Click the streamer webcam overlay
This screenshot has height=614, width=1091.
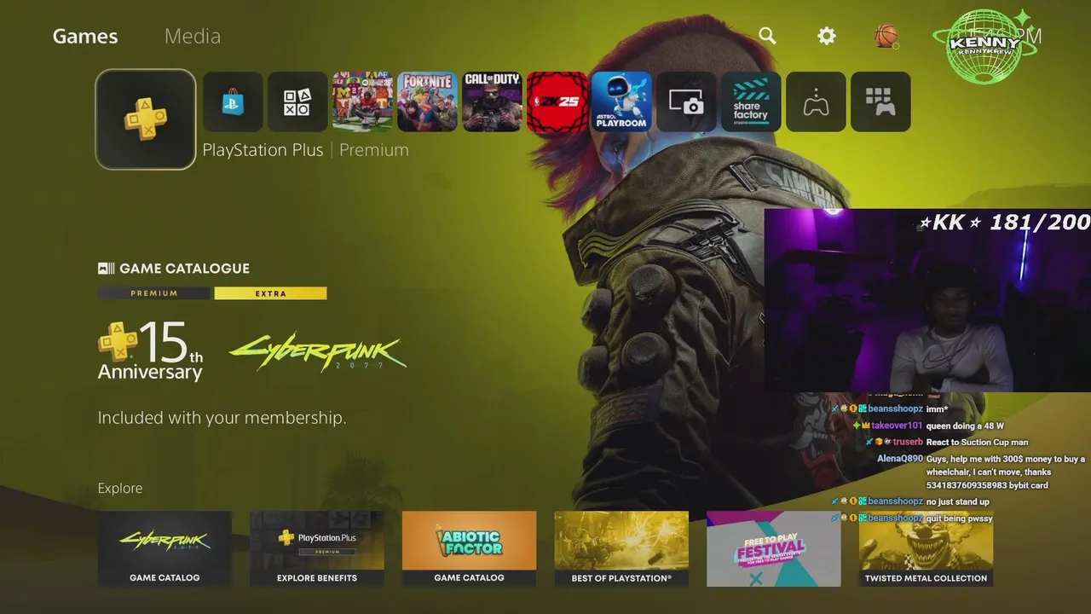[x=927, y=300]
